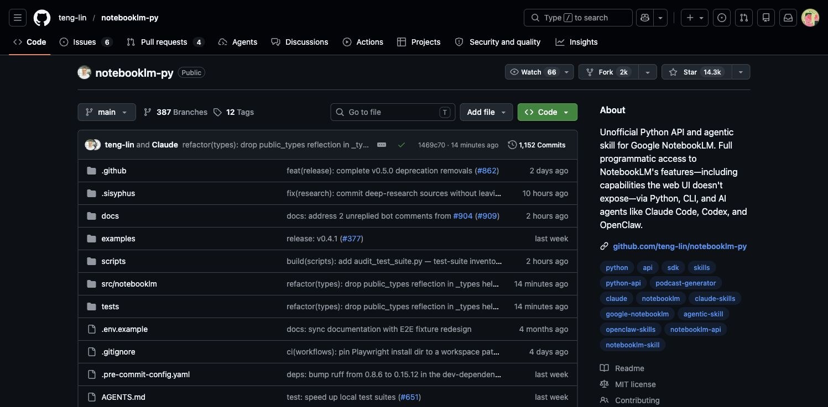The width and height of the screenshot is (828, 407).
Task: Click the link icon next to repository URL
Action: pyautogui.click(x=605, y=246)
